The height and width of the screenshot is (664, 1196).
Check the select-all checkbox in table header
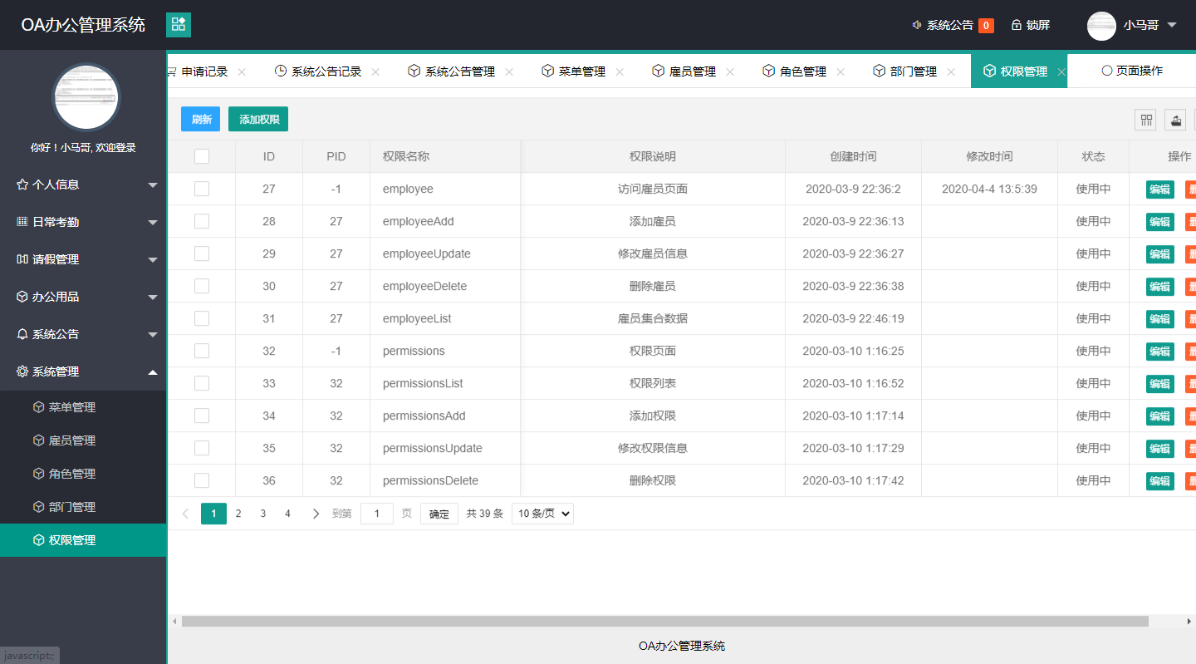tap(201, 156)
